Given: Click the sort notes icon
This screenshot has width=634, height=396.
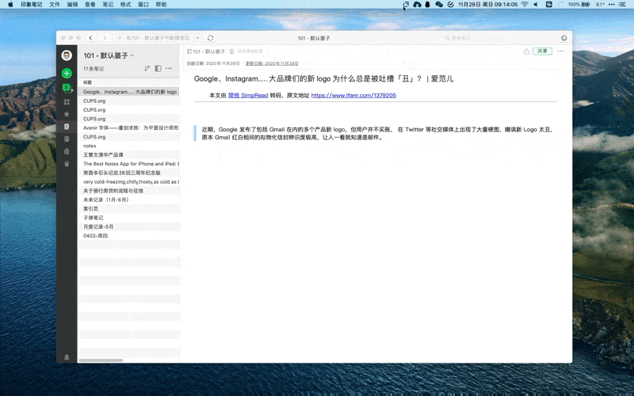Looking at the screenshot, I should (x=147, y=68).
